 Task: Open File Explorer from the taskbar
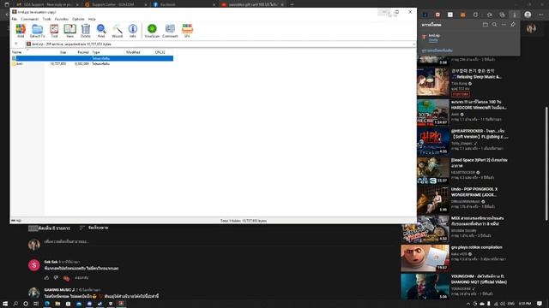tap(57, 304)
